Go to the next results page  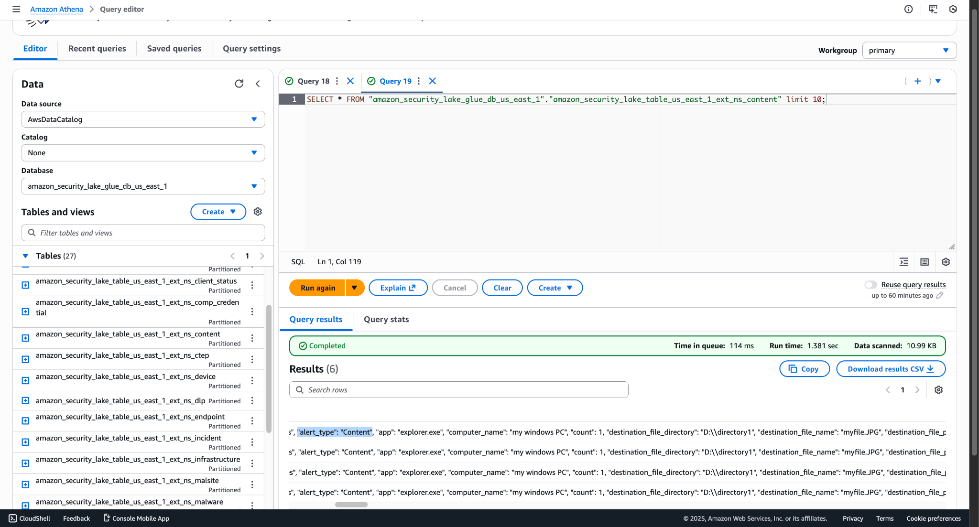[917, 390]
